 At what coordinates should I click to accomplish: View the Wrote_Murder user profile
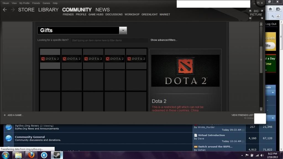206,127
